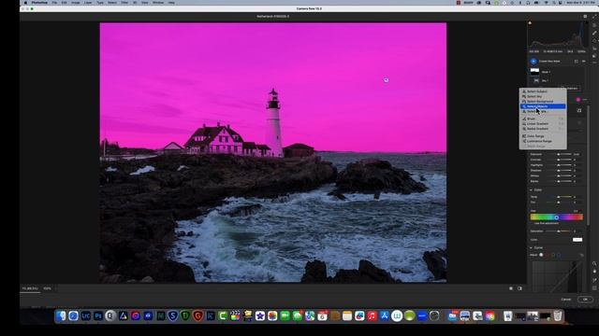Screen dimensions: 599x336
Task: Collapse the Color section
Action: tap(531, 189)
